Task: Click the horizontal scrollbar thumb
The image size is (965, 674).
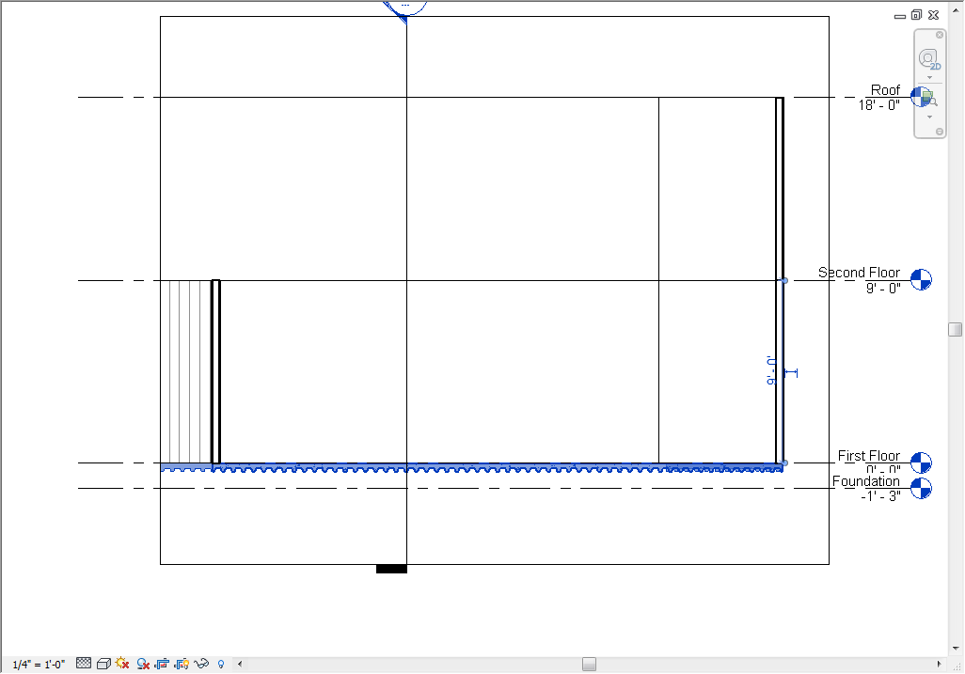Action: pos(589,665)
